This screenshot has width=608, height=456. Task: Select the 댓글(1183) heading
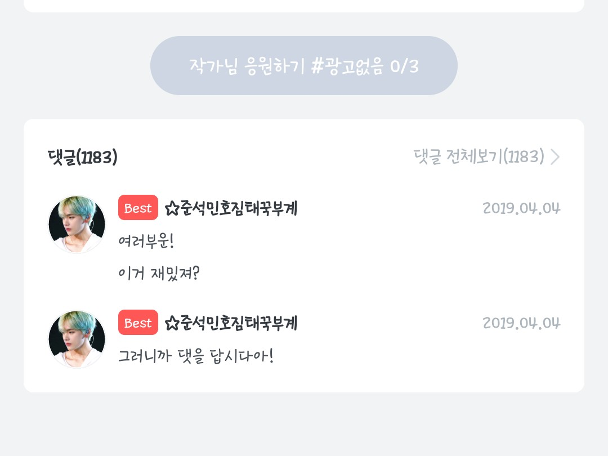click(83, 157)
